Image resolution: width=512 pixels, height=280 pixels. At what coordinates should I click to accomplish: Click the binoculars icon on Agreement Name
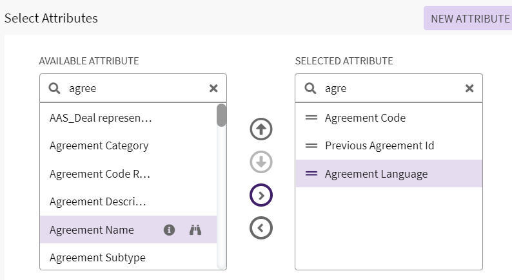[195, 230]
